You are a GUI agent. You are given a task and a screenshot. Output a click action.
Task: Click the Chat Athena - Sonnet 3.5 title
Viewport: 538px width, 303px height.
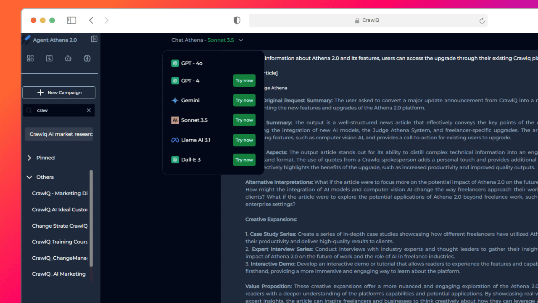pyautogui.click(x=203, y=40)
